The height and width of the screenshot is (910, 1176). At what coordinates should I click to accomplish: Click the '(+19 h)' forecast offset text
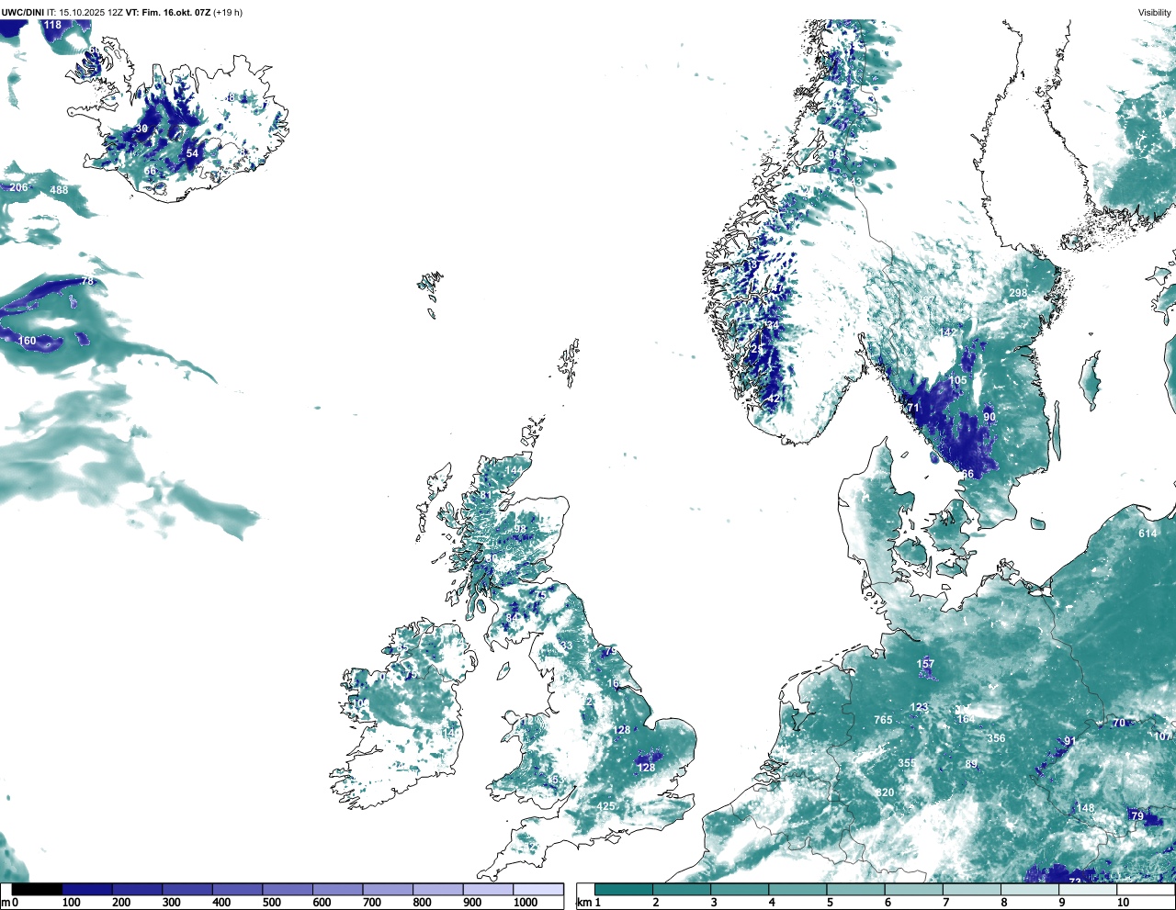point(228,13)
